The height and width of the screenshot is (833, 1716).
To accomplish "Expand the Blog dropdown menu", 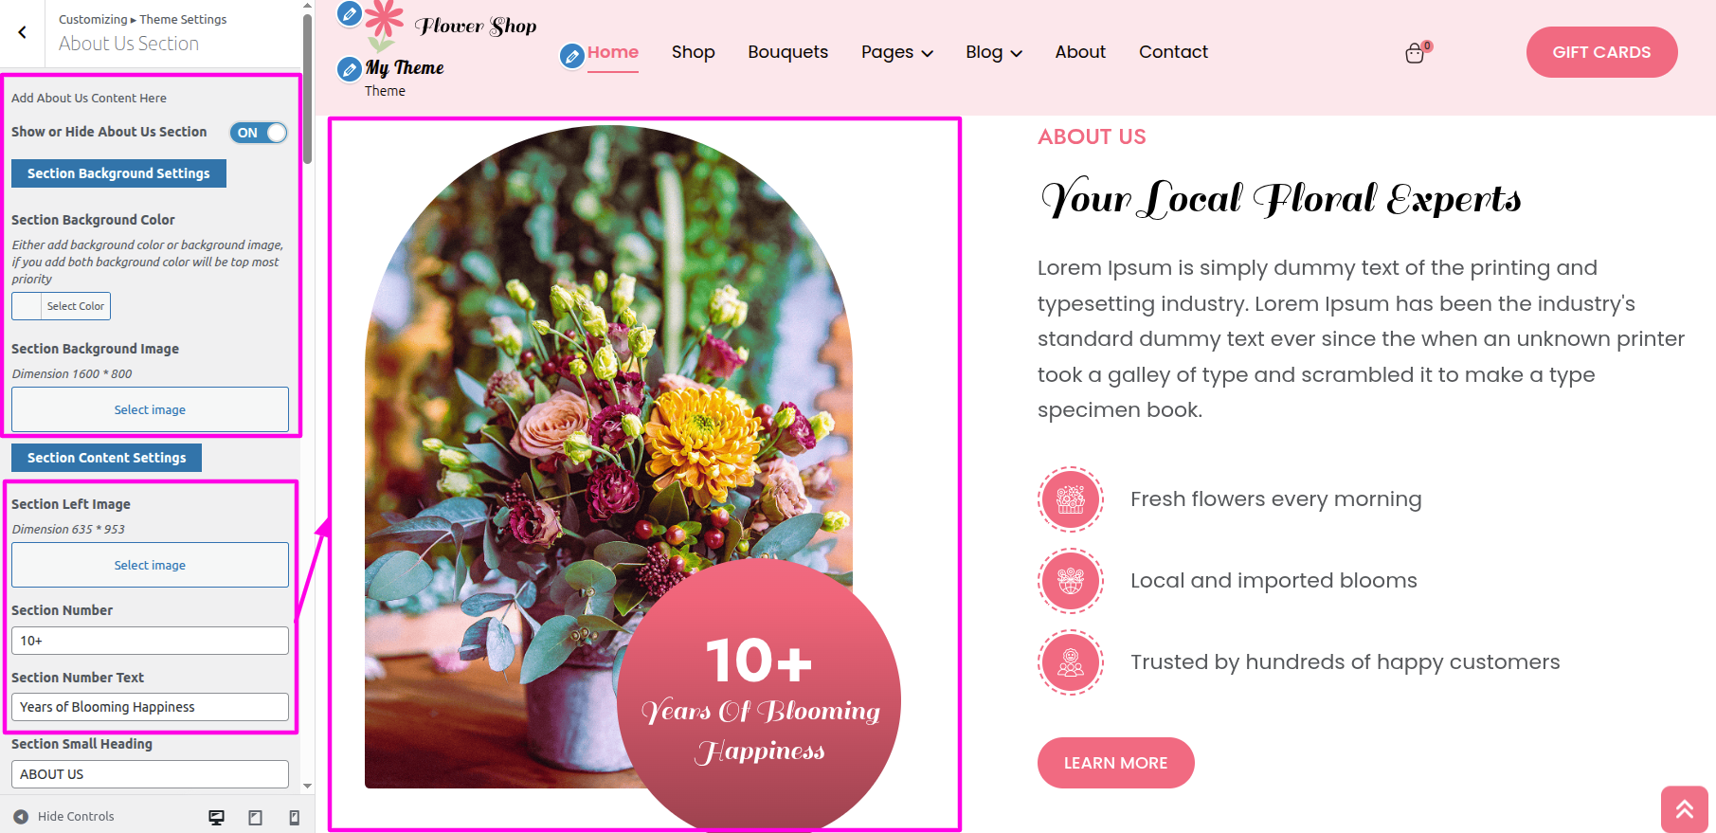I will point(994,52).
